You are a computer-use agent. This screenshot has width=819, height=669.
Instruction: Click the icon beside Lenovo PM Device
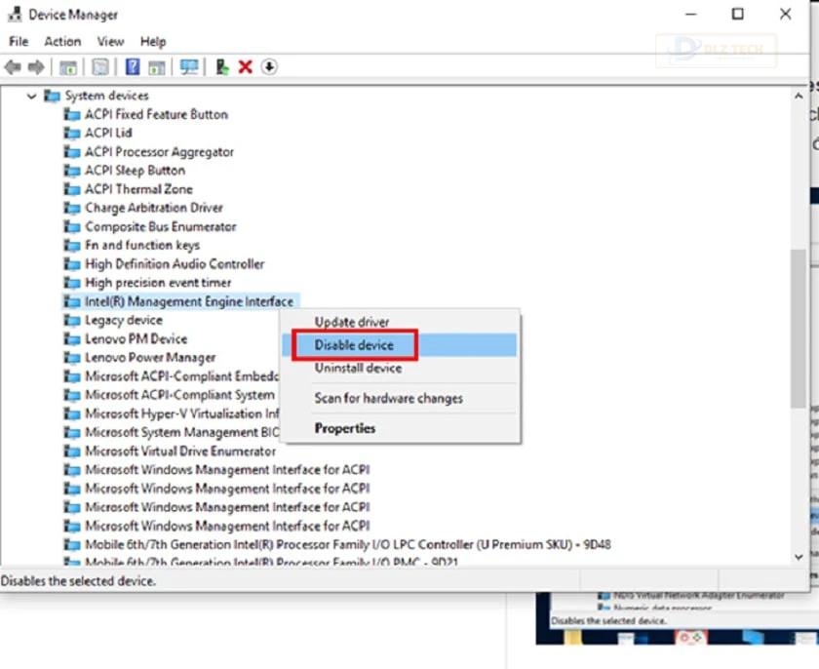[72, 339]
